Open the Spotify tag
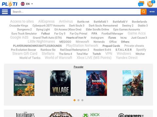This screenshot has width=157, height=117. click(141, 50)
